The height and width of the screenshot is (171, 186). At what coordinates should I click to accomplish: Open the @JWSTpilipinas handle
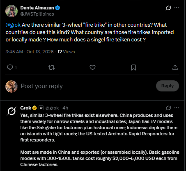(x=37, y=14)
